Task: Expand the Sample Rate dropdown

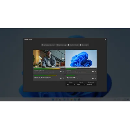Action: click(x=91, y=84)
